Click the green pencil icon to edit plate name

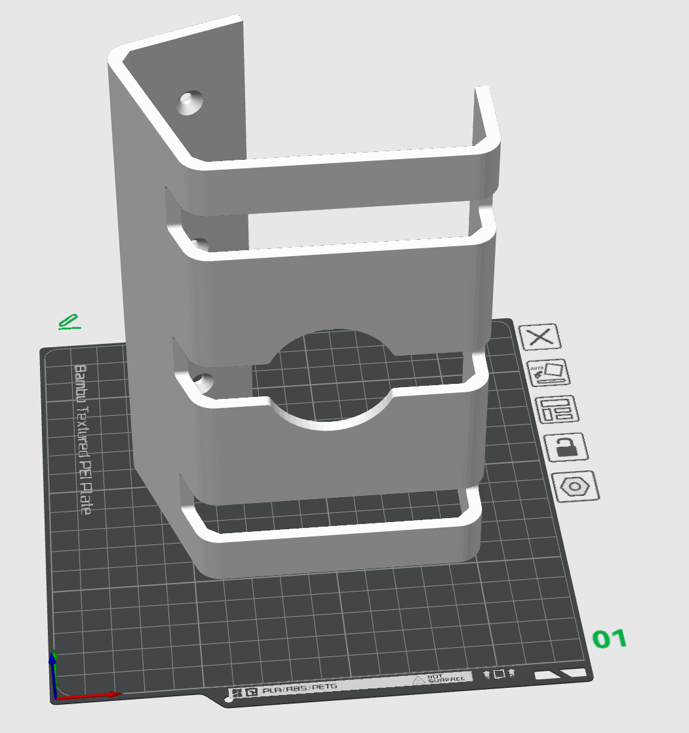69,322
